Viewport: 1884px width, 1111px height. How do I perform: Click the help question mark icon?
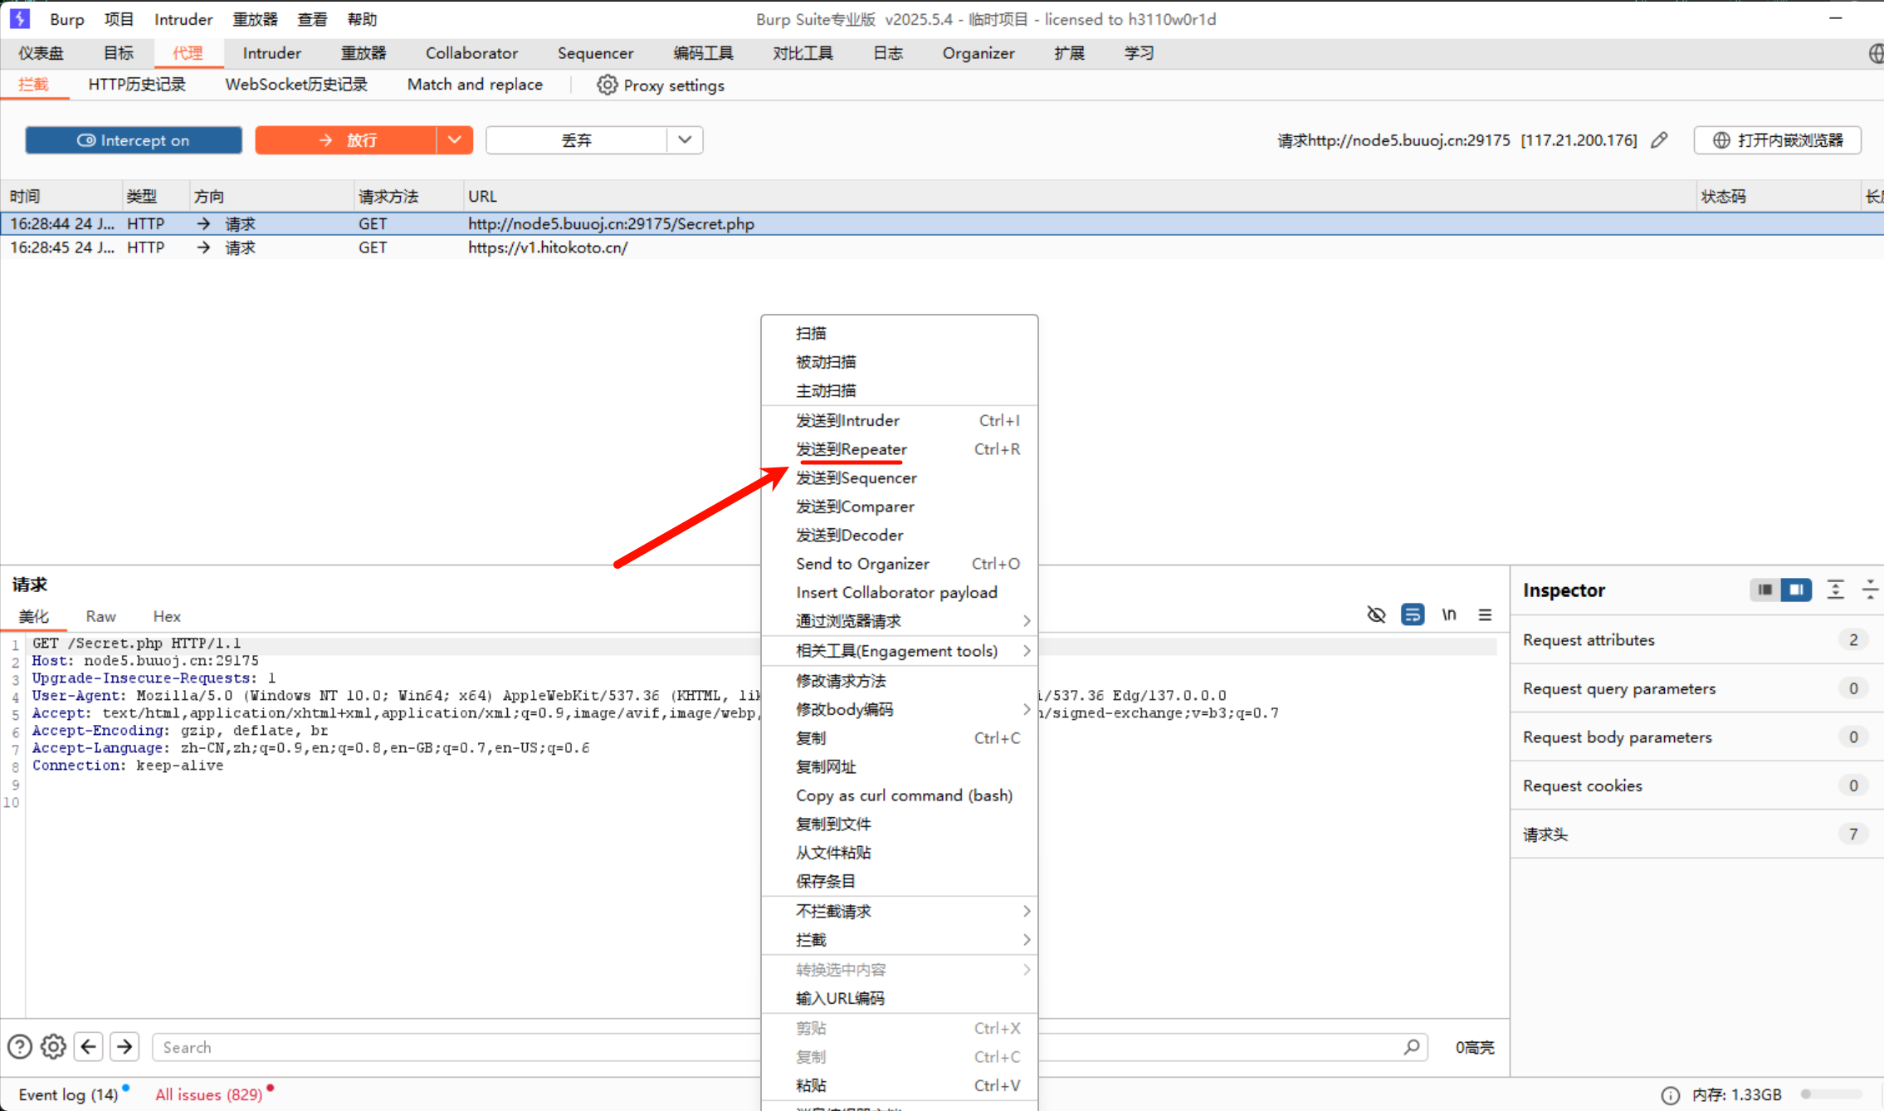20,1046
